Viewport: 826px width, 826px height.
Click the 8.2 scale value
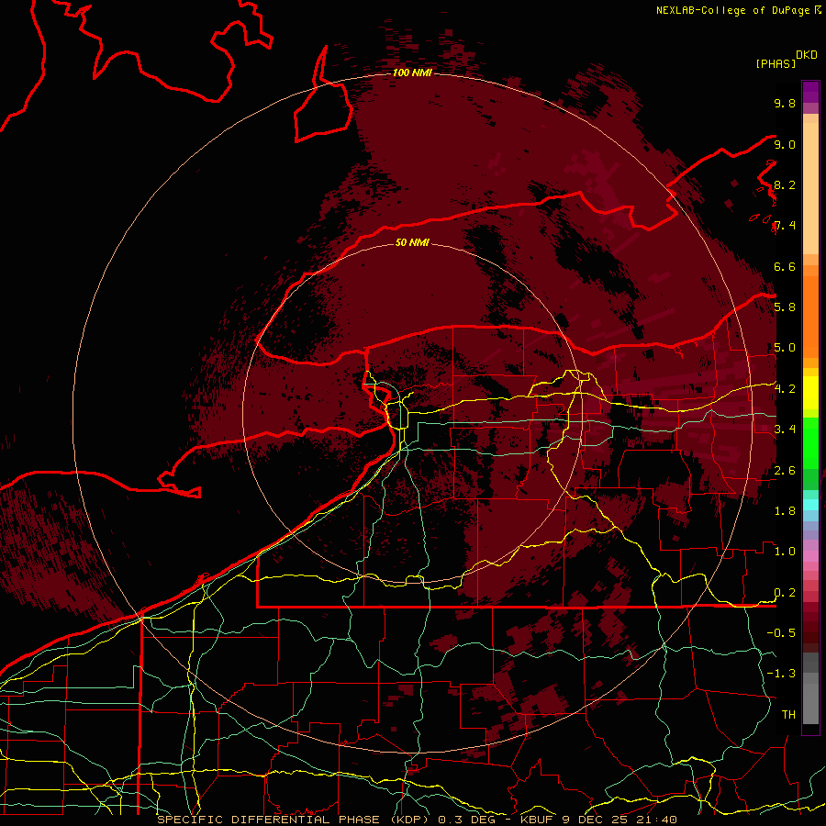785,184
